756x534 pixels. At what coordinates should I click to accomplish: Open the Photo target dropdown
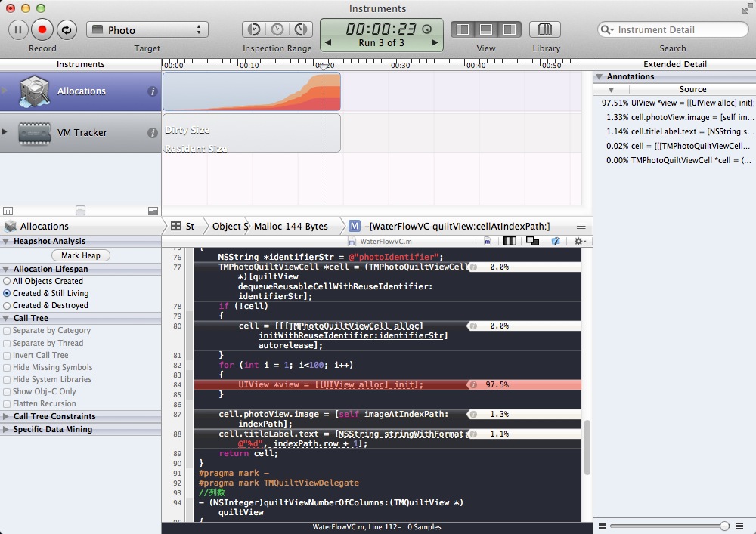pos(147,30)
